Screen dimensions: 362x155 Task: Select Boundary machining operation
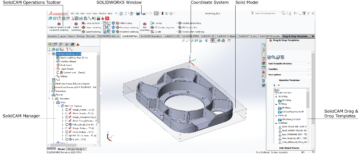click(127, 27)
